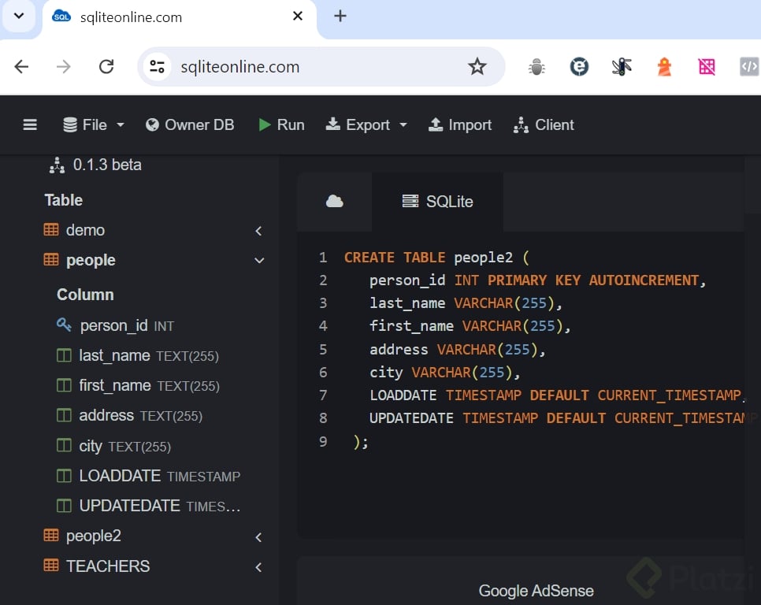Bookmark this page with the star

tap(477, 66)
